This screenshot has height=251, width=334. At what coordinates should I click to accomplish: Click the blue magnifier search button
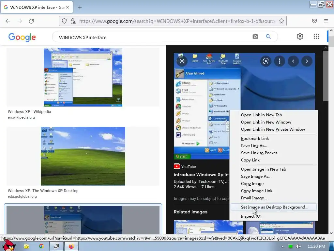(x=268, y=37)
